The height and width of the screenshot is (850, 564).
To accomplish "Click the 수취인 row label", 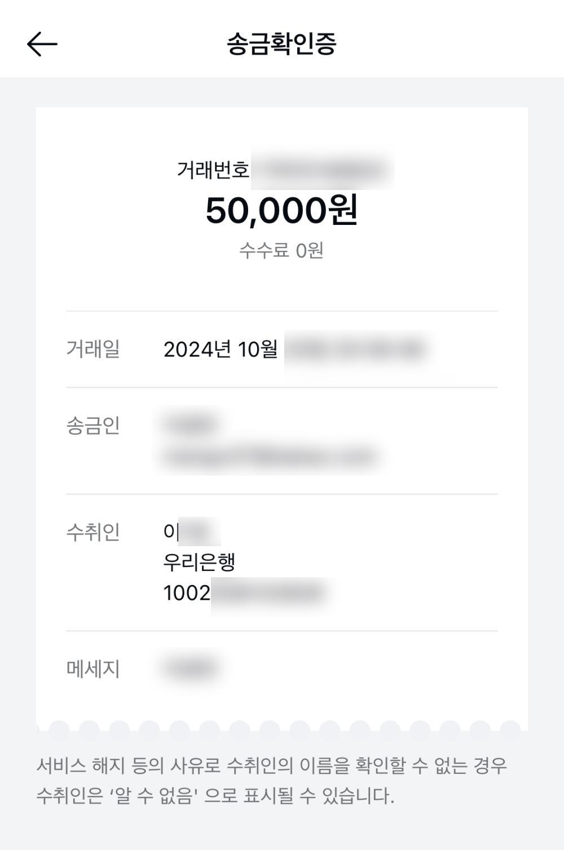I will click(93, 532).
